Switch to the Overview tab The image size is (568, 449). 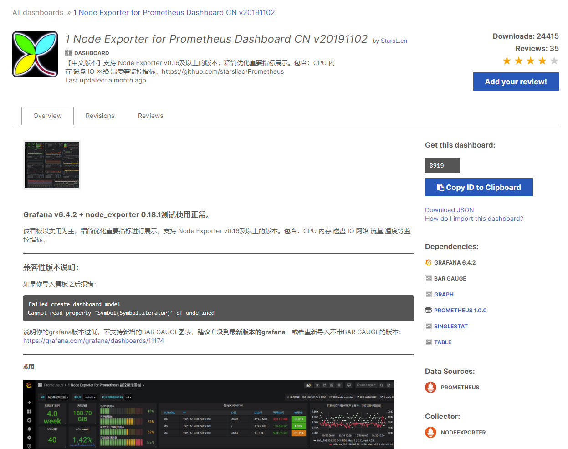pos(47,116)
